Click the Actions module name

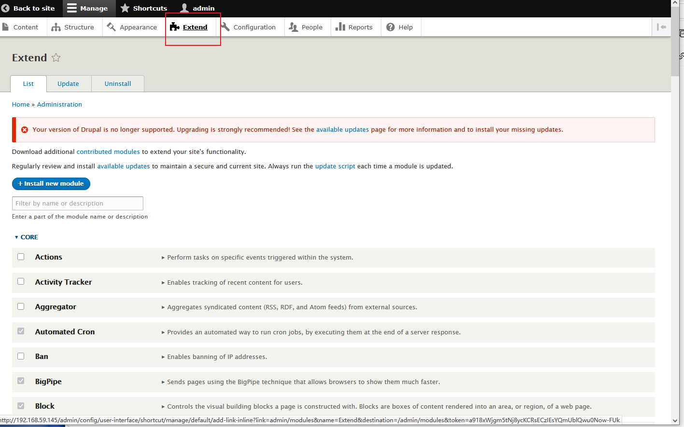tap(49, 257)
